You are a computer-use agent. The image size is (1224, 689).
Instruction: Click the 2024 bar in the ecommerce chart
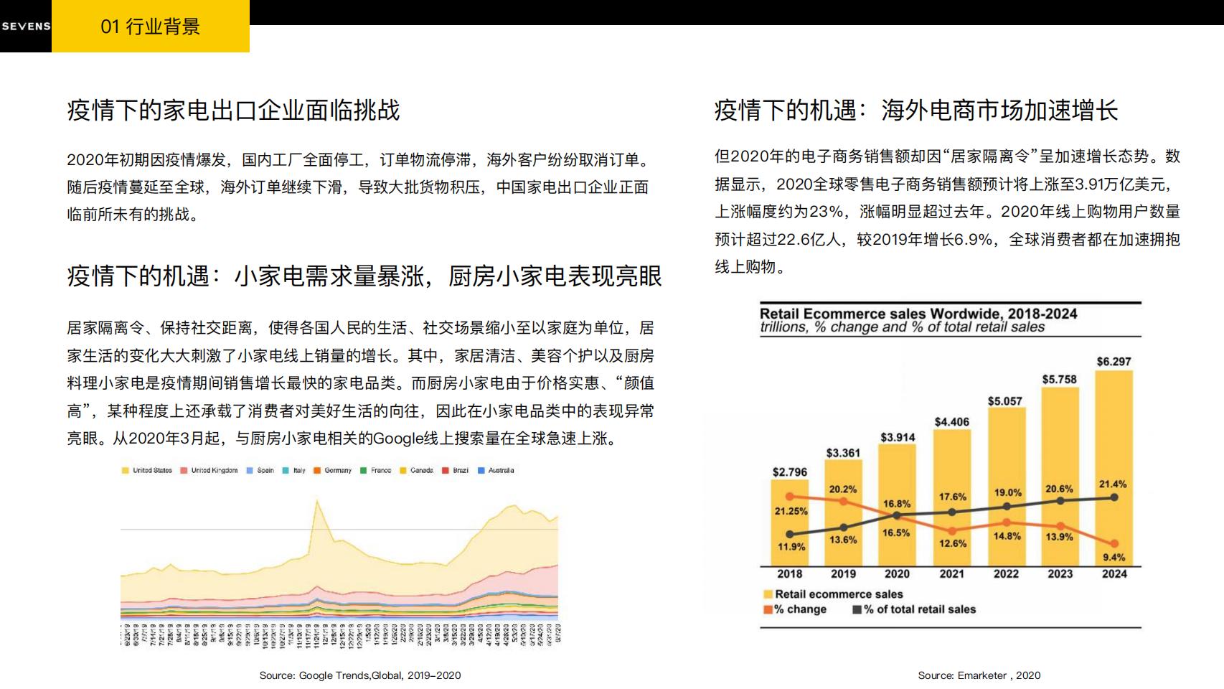click(1114, 468)
